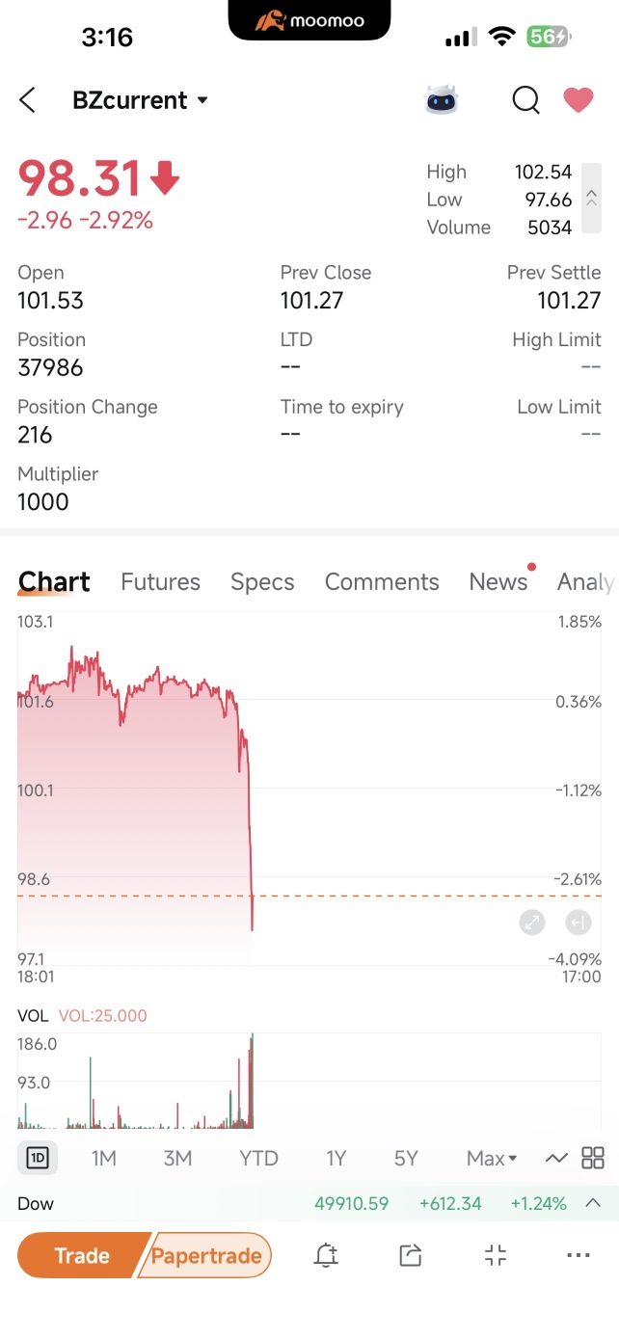
Task: Expand chart to full screen
Action: coord(532,923)
